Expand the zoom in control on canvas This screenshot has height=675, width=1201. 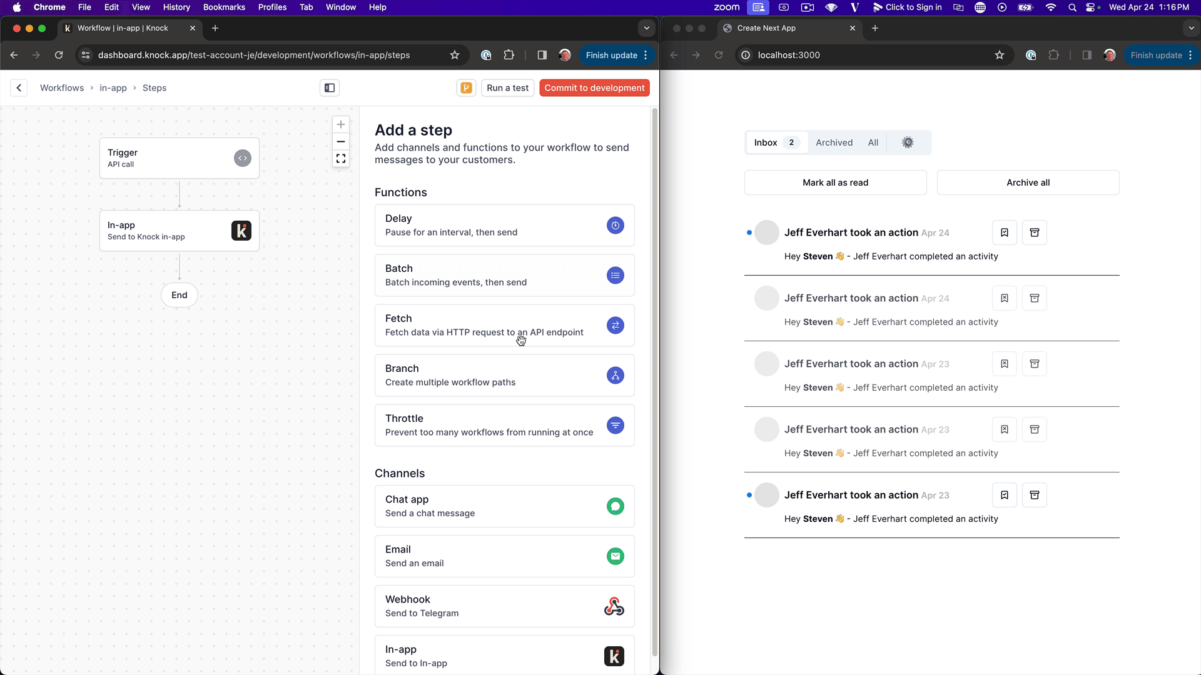tap(342, 124)
